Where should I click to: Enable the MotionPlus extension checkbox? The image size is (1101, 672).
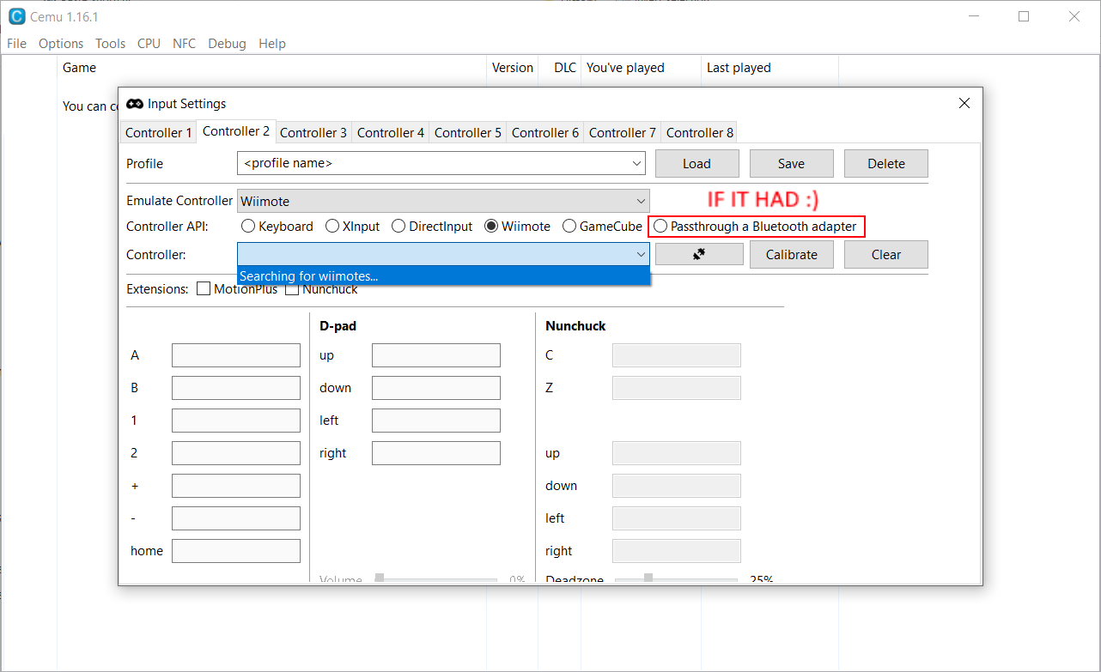(x=204, y=289)
